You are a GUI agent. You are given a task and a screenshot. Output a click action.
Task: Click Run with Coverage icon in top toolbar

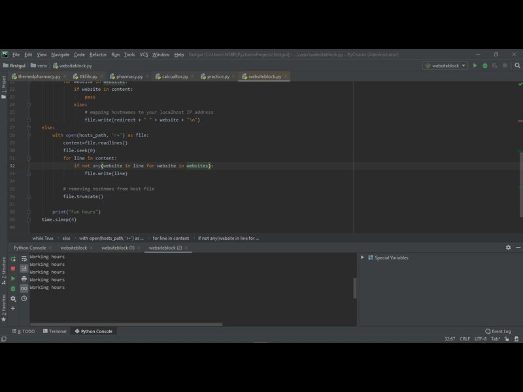(495, 66)
